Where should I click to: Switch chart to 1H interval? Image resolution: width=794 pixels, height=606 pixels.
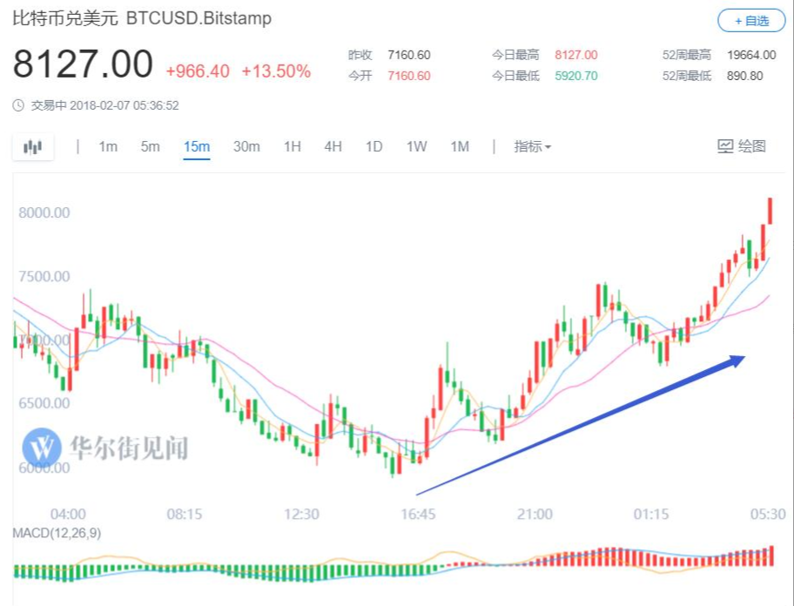pyautogui.click(x=292, y=146)
